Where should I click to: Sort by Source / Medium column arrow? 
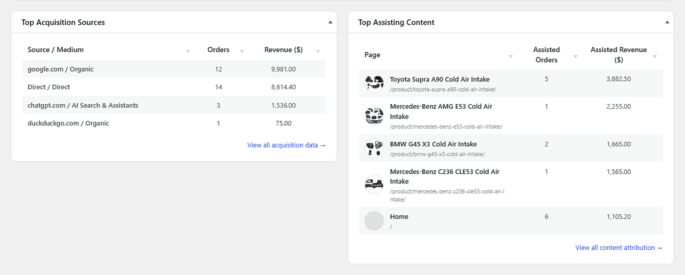click(188, 52)
